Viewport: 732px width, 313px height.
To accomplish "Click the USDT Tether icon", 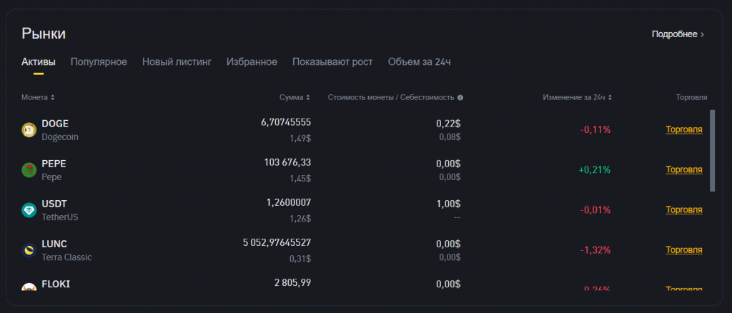I will coord(29,209).
